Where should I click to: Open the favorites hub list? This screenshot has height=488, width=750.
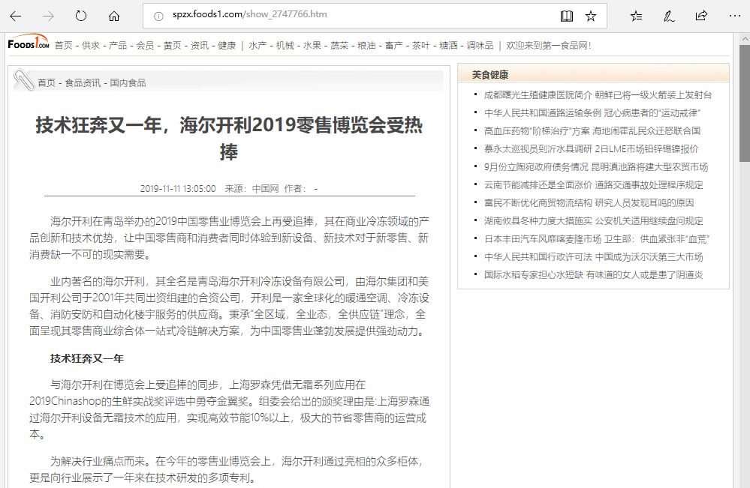pos(636,16)
